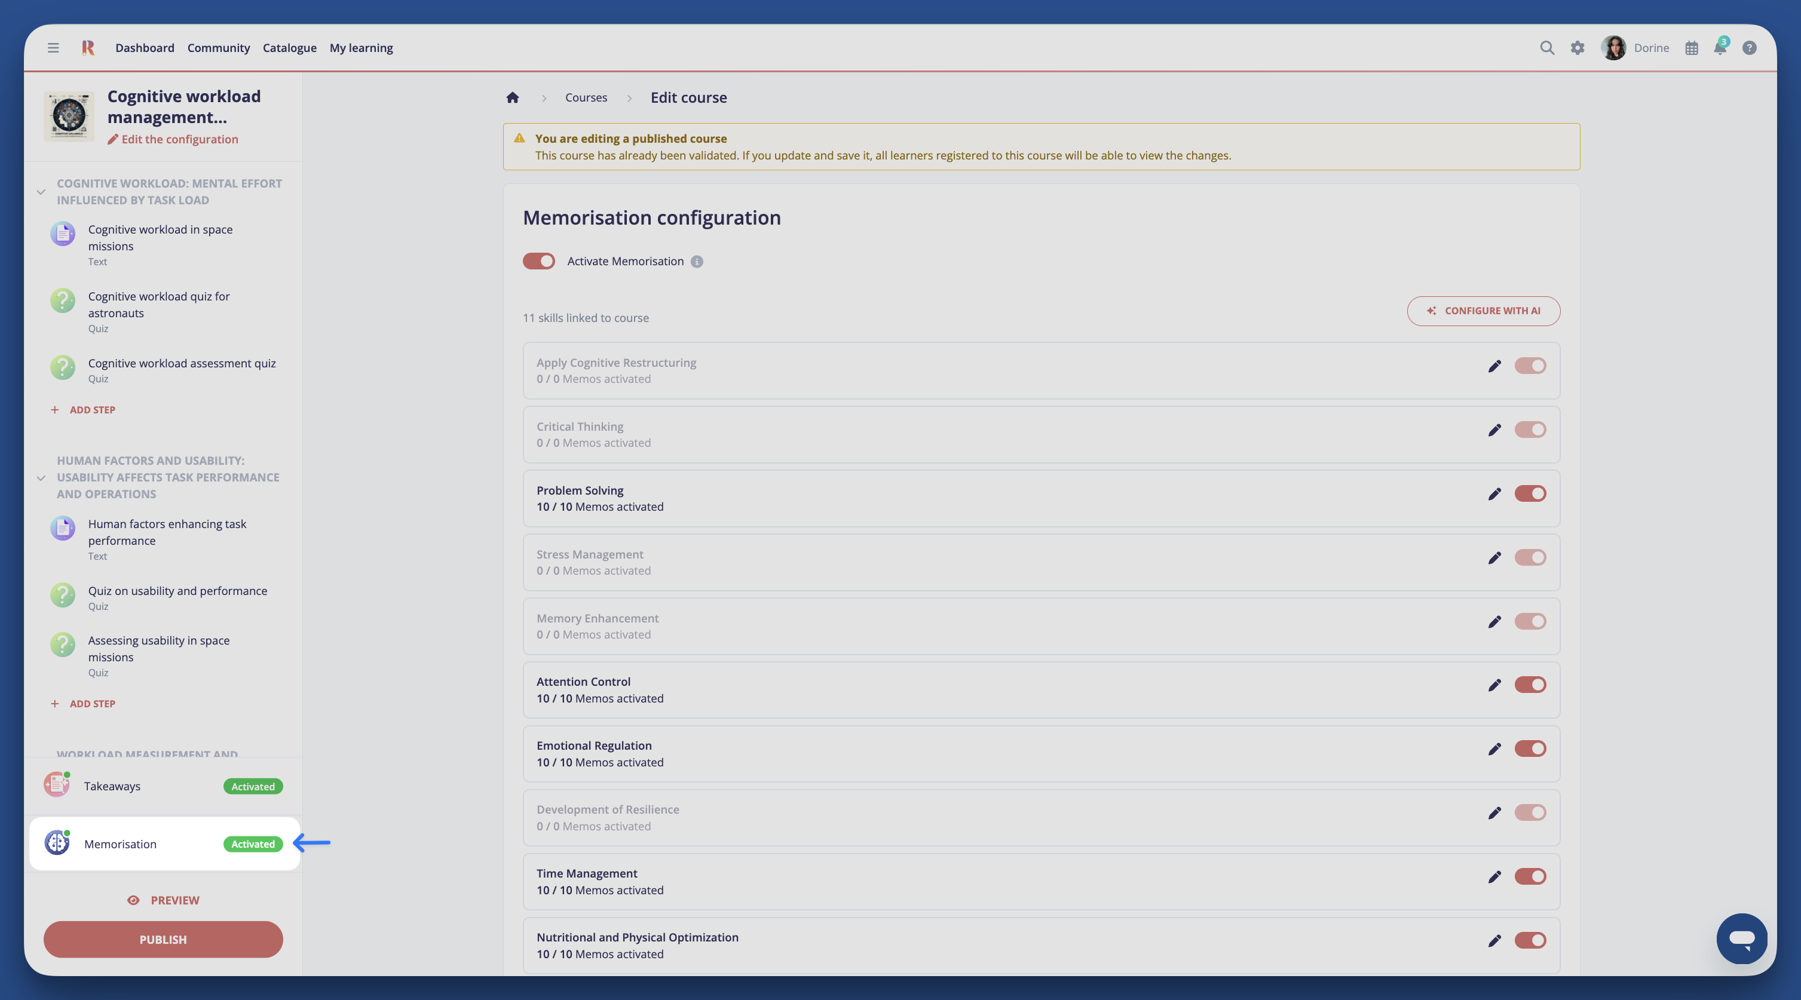The image size is (1801, 1000).
Task: Click the help question mark icon
Action: 1749,48
